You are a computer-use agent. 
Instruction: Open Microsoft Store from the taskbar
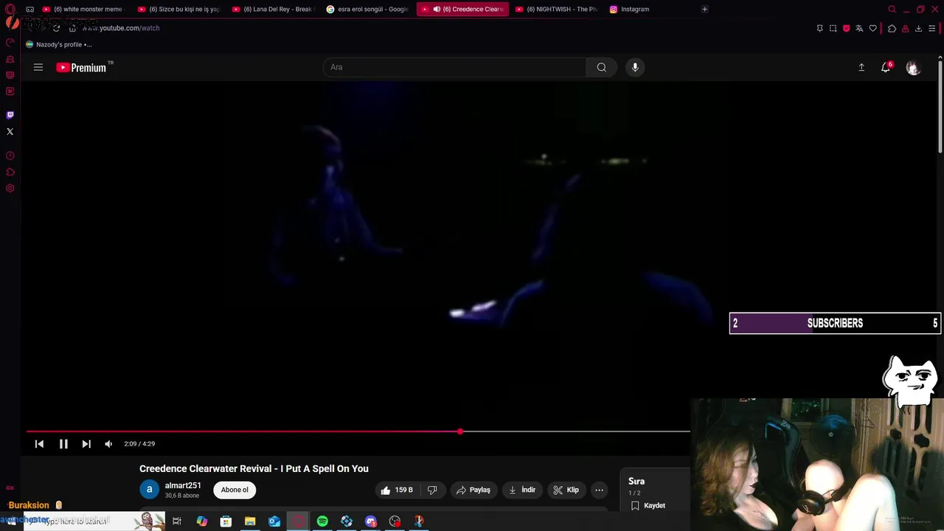tap(226, 521)
